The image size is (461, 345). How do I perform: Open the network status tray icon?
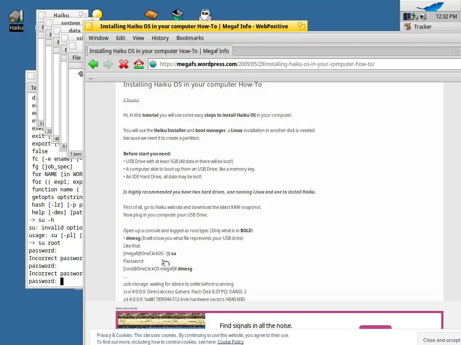(x=415, y=17)
